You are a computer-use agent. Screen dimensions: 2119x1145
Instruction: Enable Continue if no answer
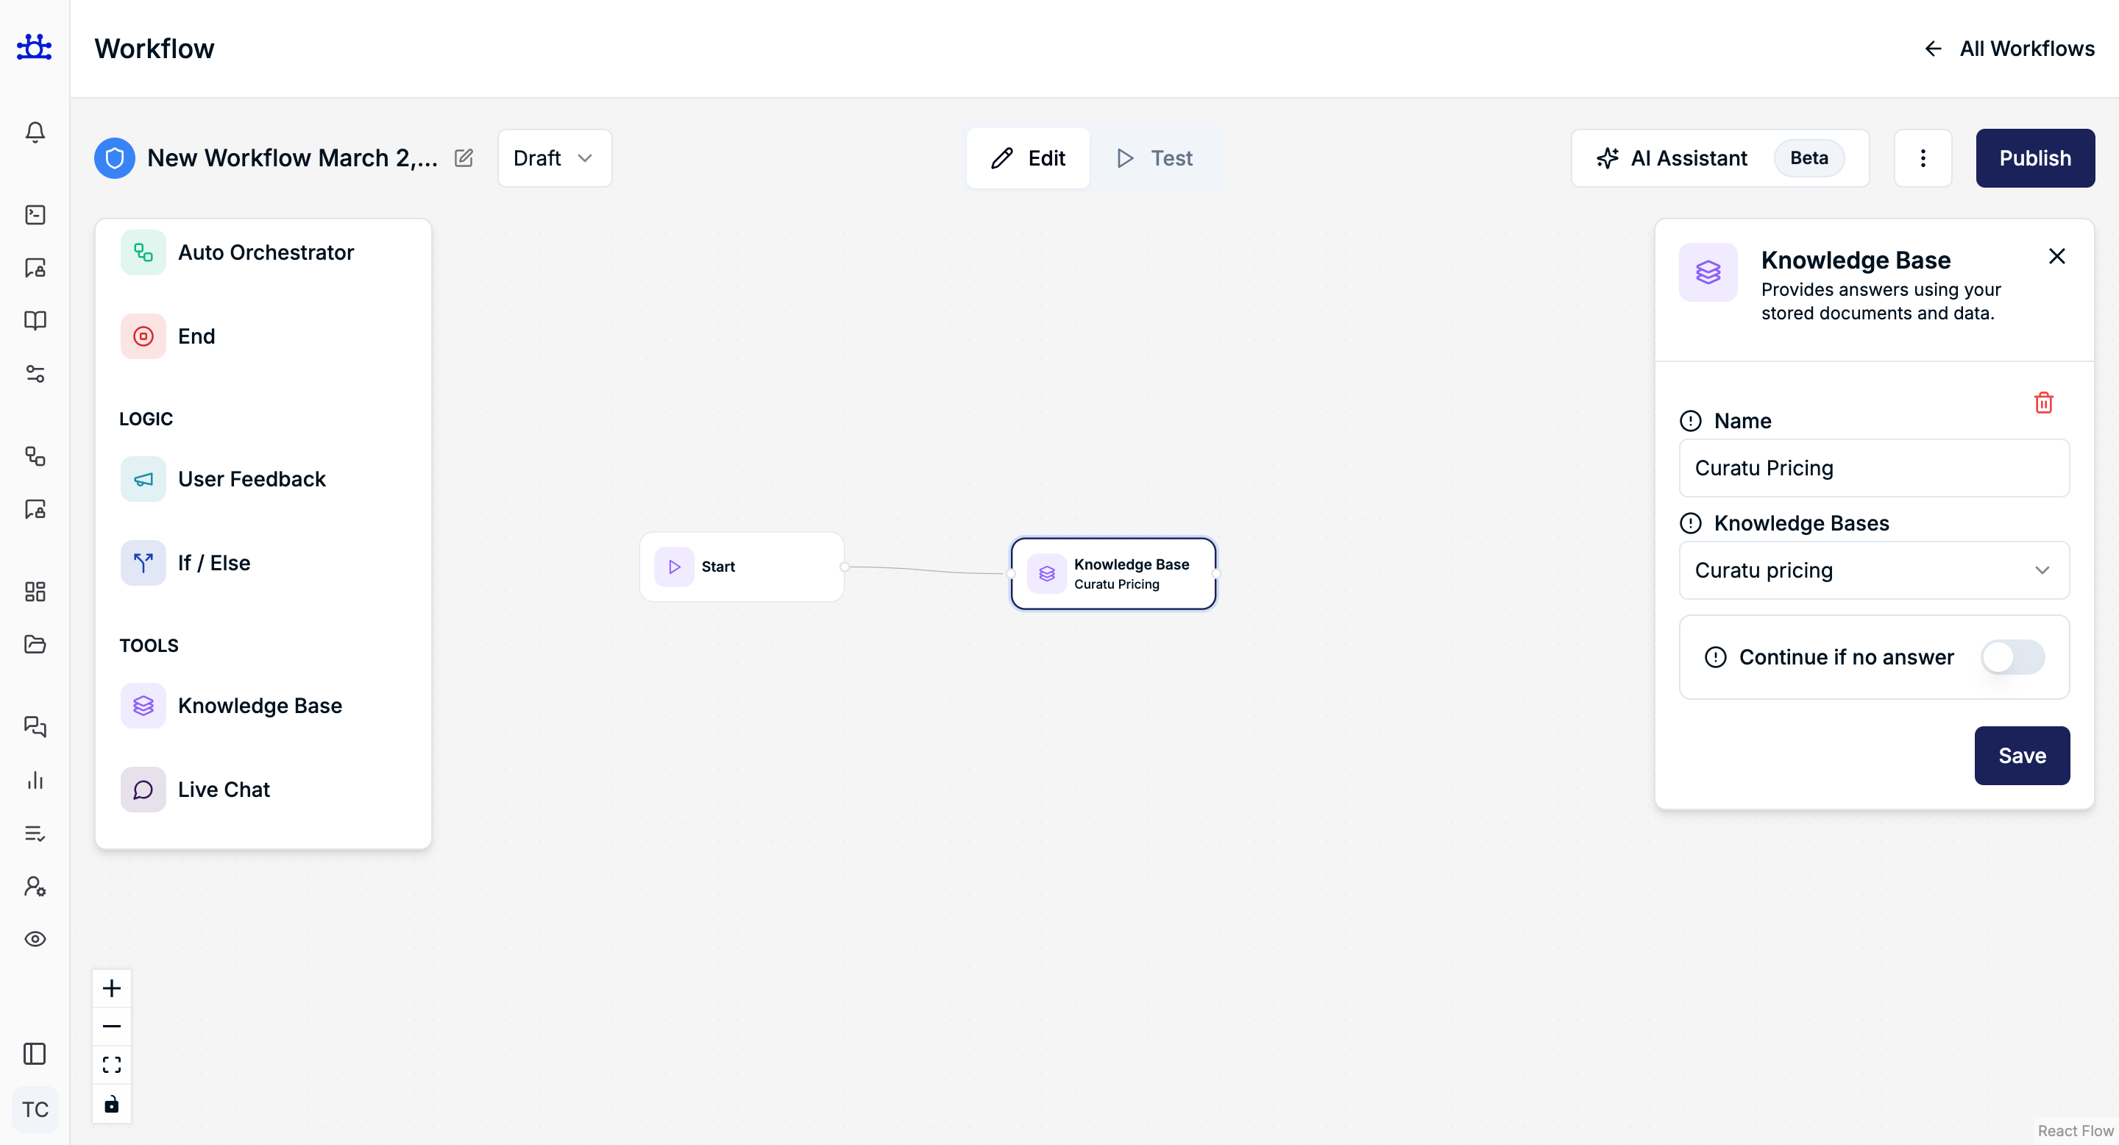(2012, 656)
